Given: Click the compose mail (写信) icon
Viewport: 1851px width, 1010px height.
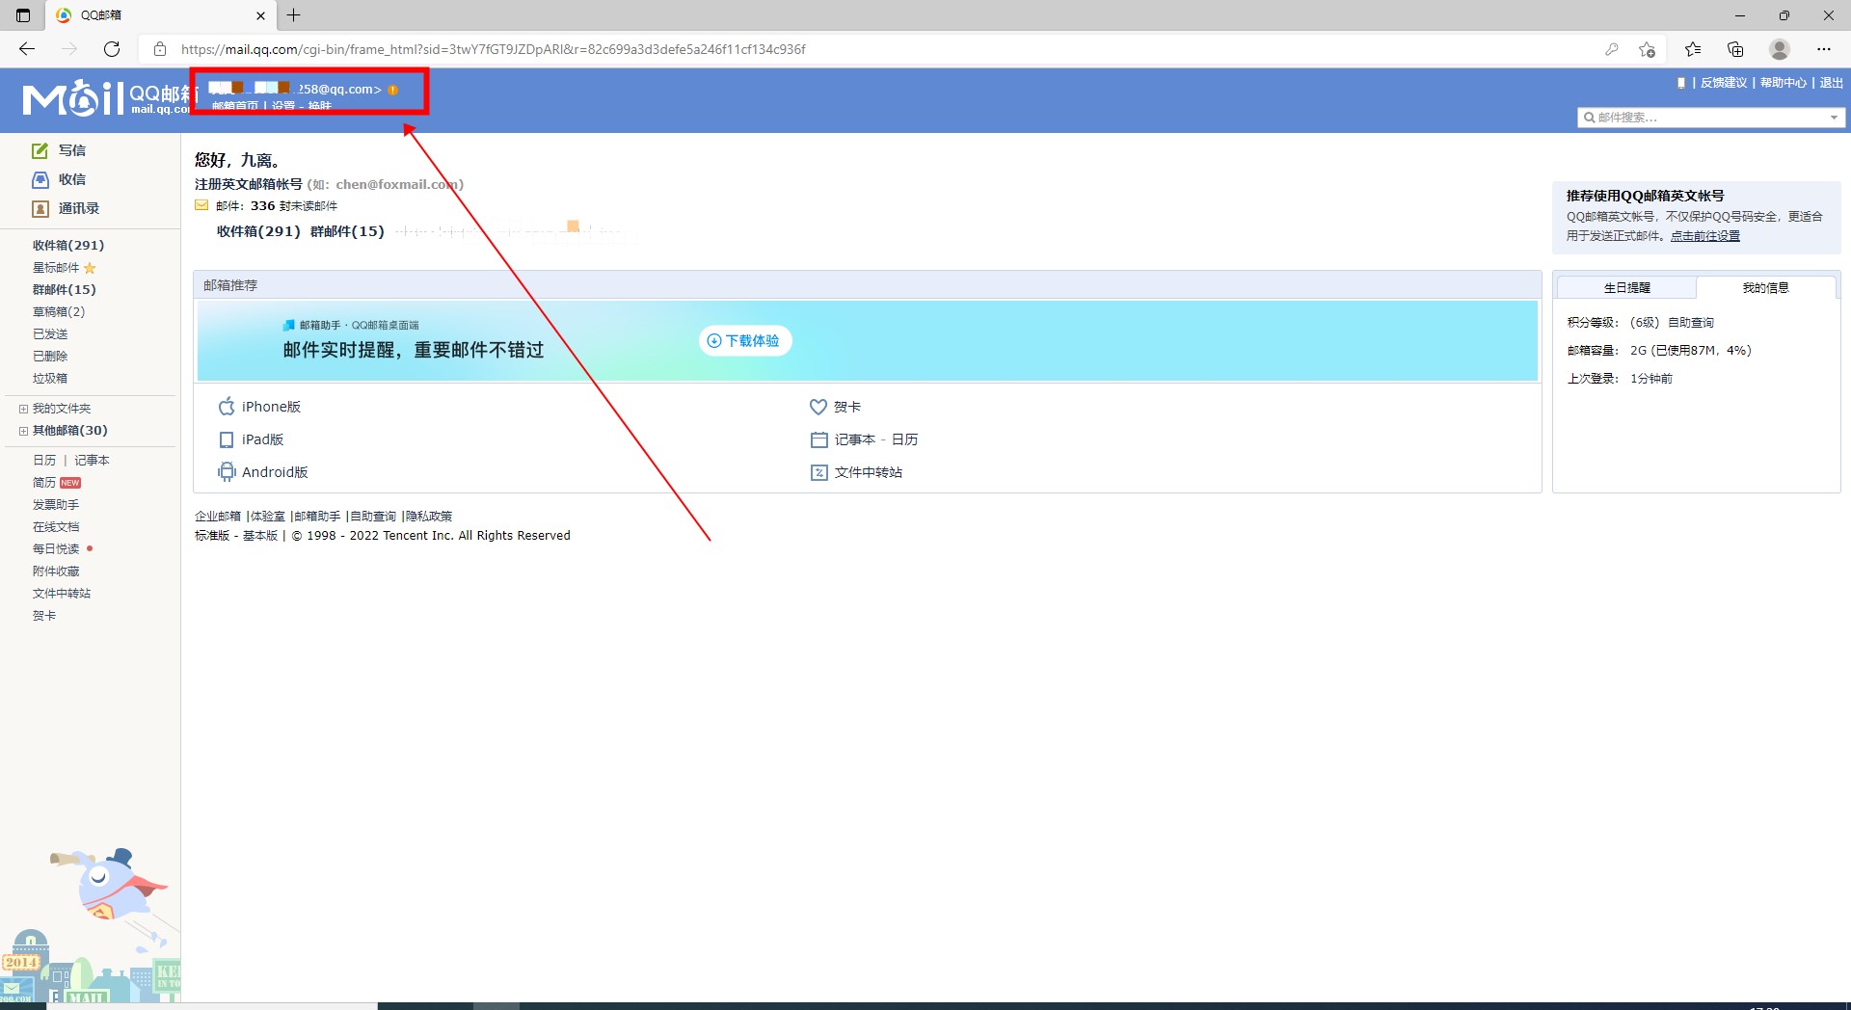Looking at the screenshot, I should point(40,150).
